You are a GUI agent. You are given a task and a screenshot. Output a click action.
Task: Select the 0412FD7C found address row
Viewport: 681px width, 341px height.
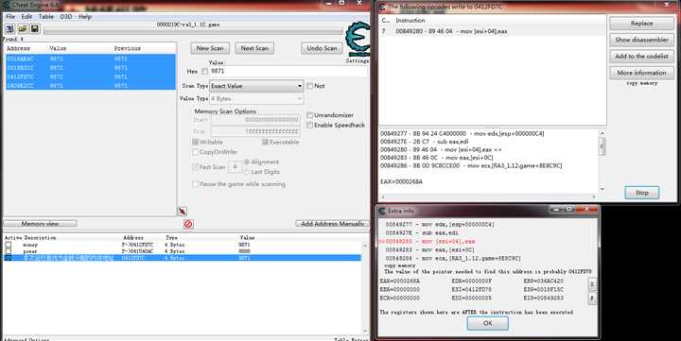point(91,77)
